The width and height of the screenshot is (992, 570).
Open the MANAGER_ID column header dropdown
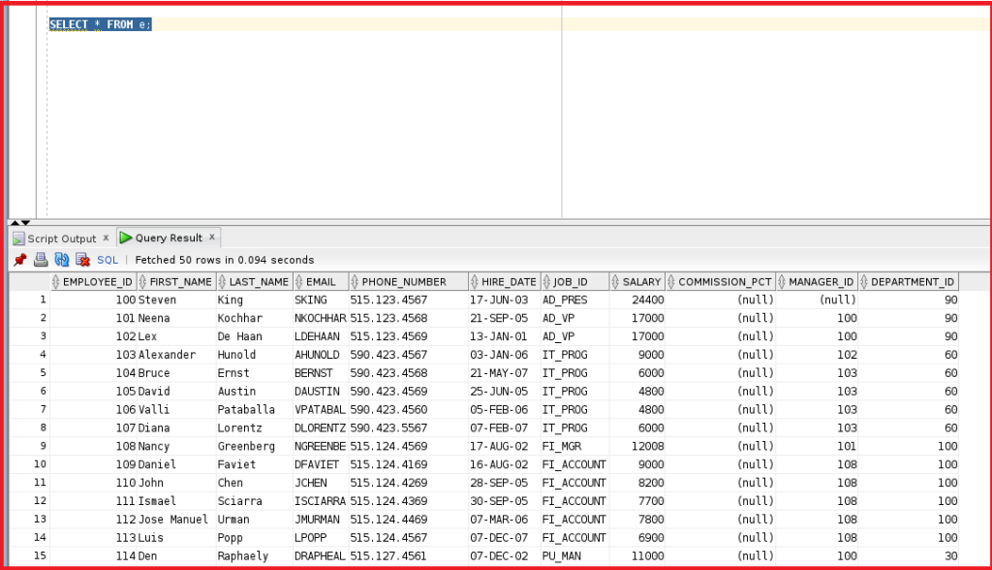click(x=781, y=281)
